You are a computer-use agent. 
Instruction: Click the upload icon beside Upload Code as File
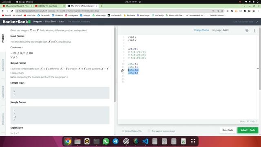pos(123,131)
